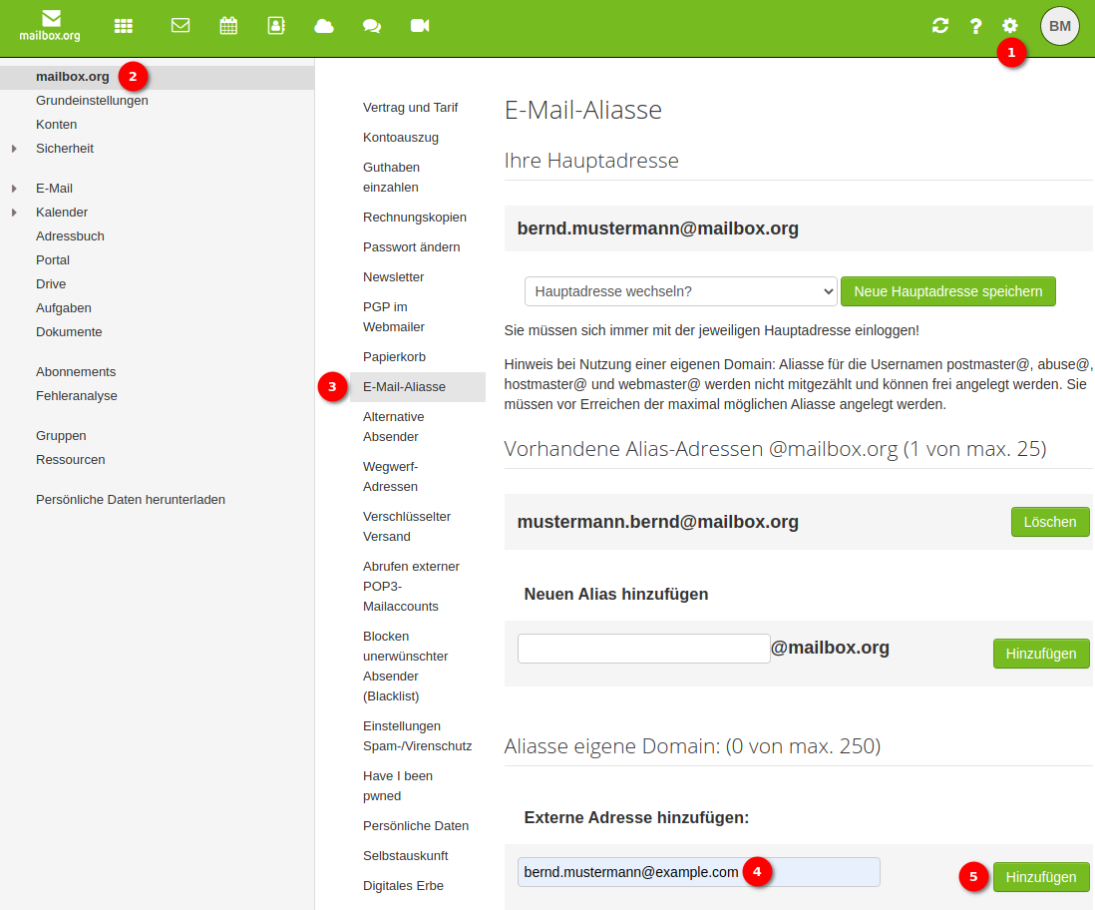Click mustermann.bernd@mailbox.org alias text

click(657, 522)
